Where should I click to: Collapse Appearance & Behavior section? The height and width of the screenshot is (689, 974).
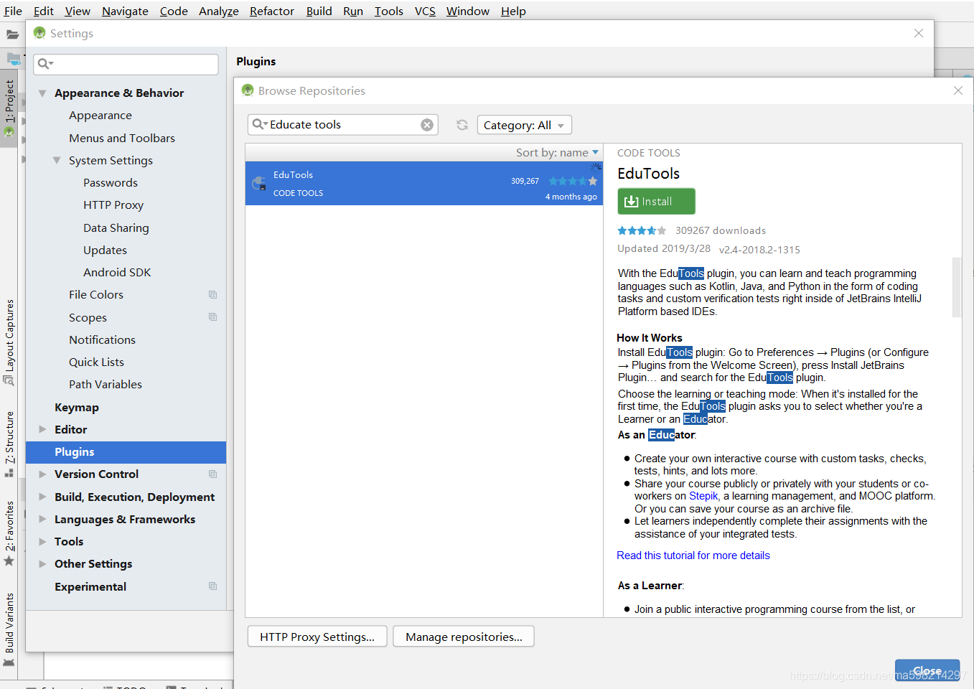(42, 93)
